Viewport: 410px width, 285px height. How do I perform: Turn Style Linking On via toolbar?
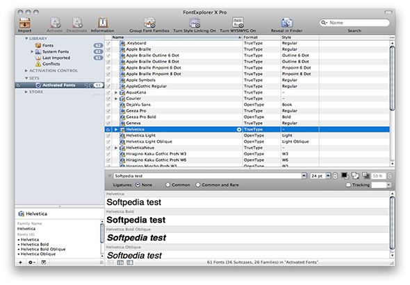coord(195,23)
